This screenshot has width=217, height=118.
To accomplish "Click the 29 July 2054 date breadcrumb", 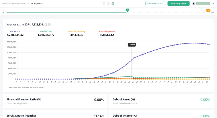I will coord(37,3).
